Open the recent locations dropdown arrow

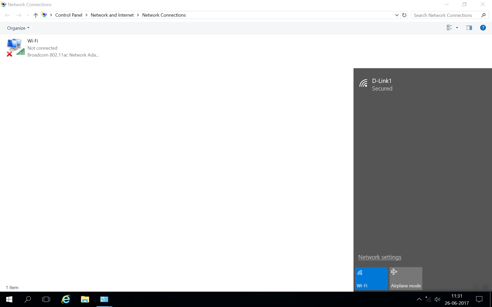tap(28, 15)
